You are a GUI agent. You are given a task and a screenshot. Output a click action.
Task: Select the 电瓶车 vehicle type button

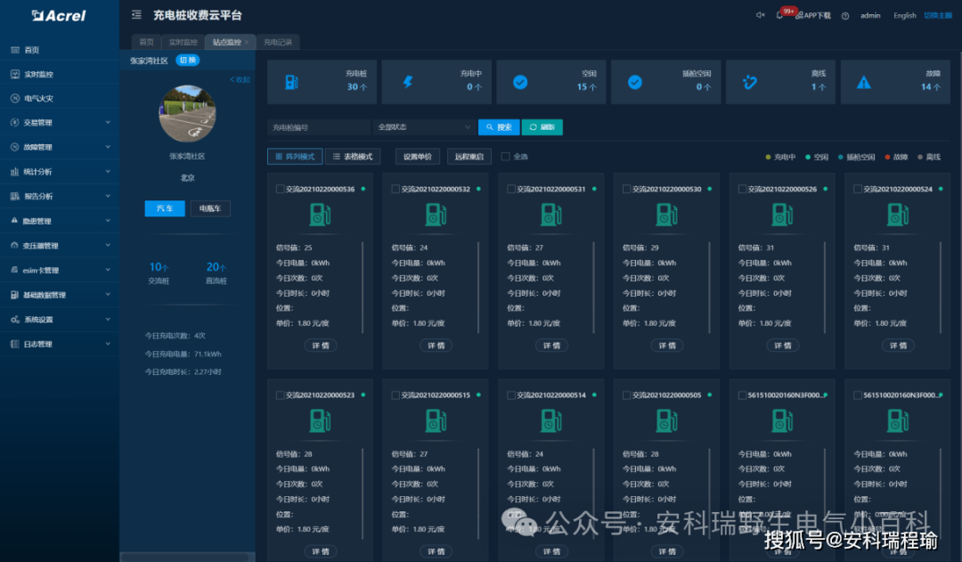pos(210,208)
